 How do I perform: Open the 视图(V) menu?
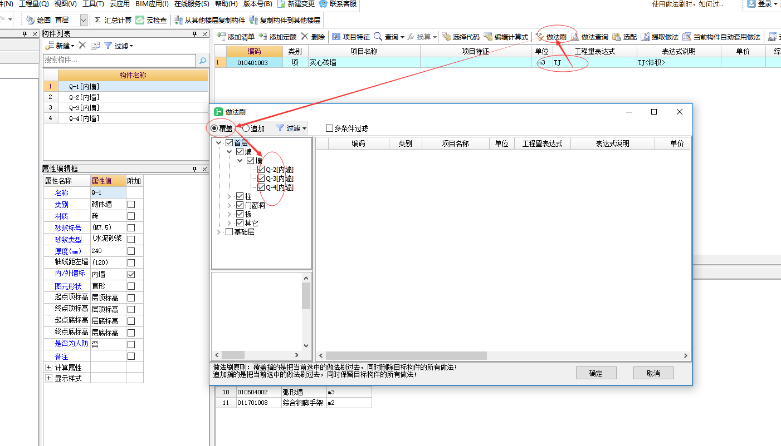[66, 4]
